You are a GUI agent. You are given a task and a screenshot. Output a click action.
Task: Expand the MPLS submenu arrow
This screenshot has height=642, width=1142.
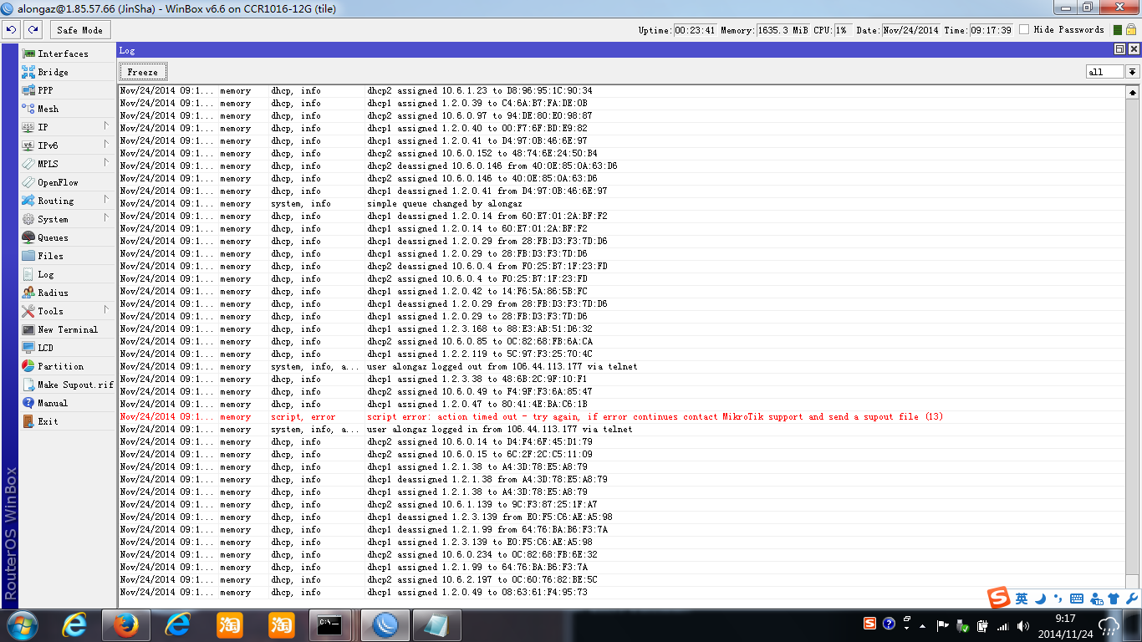click(106, 163)
